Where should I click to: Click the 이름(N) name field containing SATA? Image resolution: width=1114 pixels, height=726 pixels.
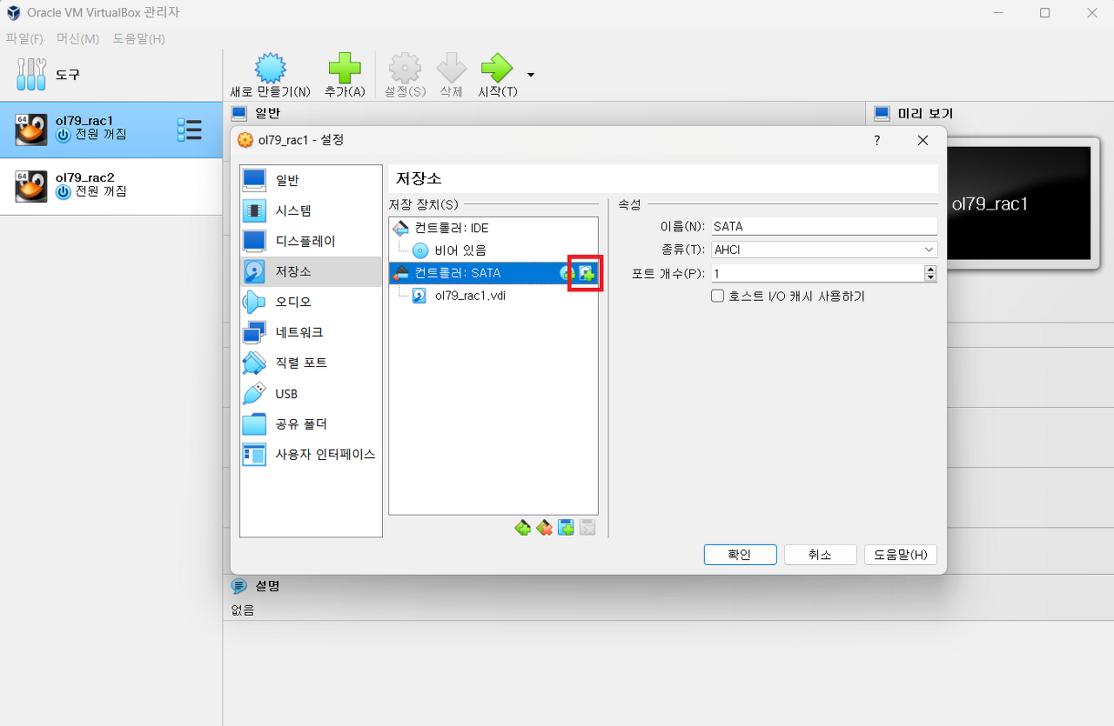tap(824, 226)
